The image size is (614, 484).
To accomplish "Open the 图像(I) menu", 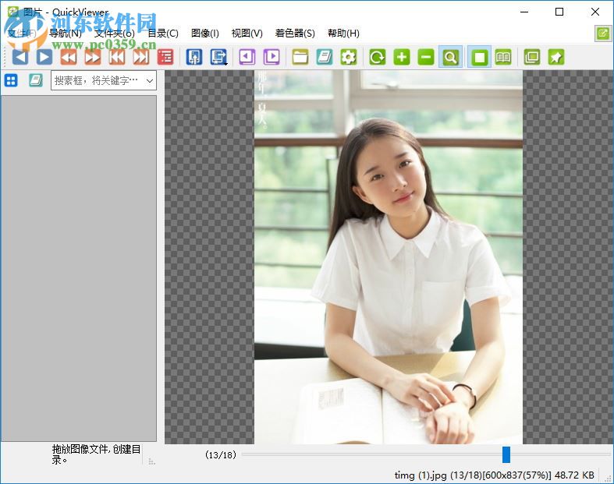I will (205, 34).
